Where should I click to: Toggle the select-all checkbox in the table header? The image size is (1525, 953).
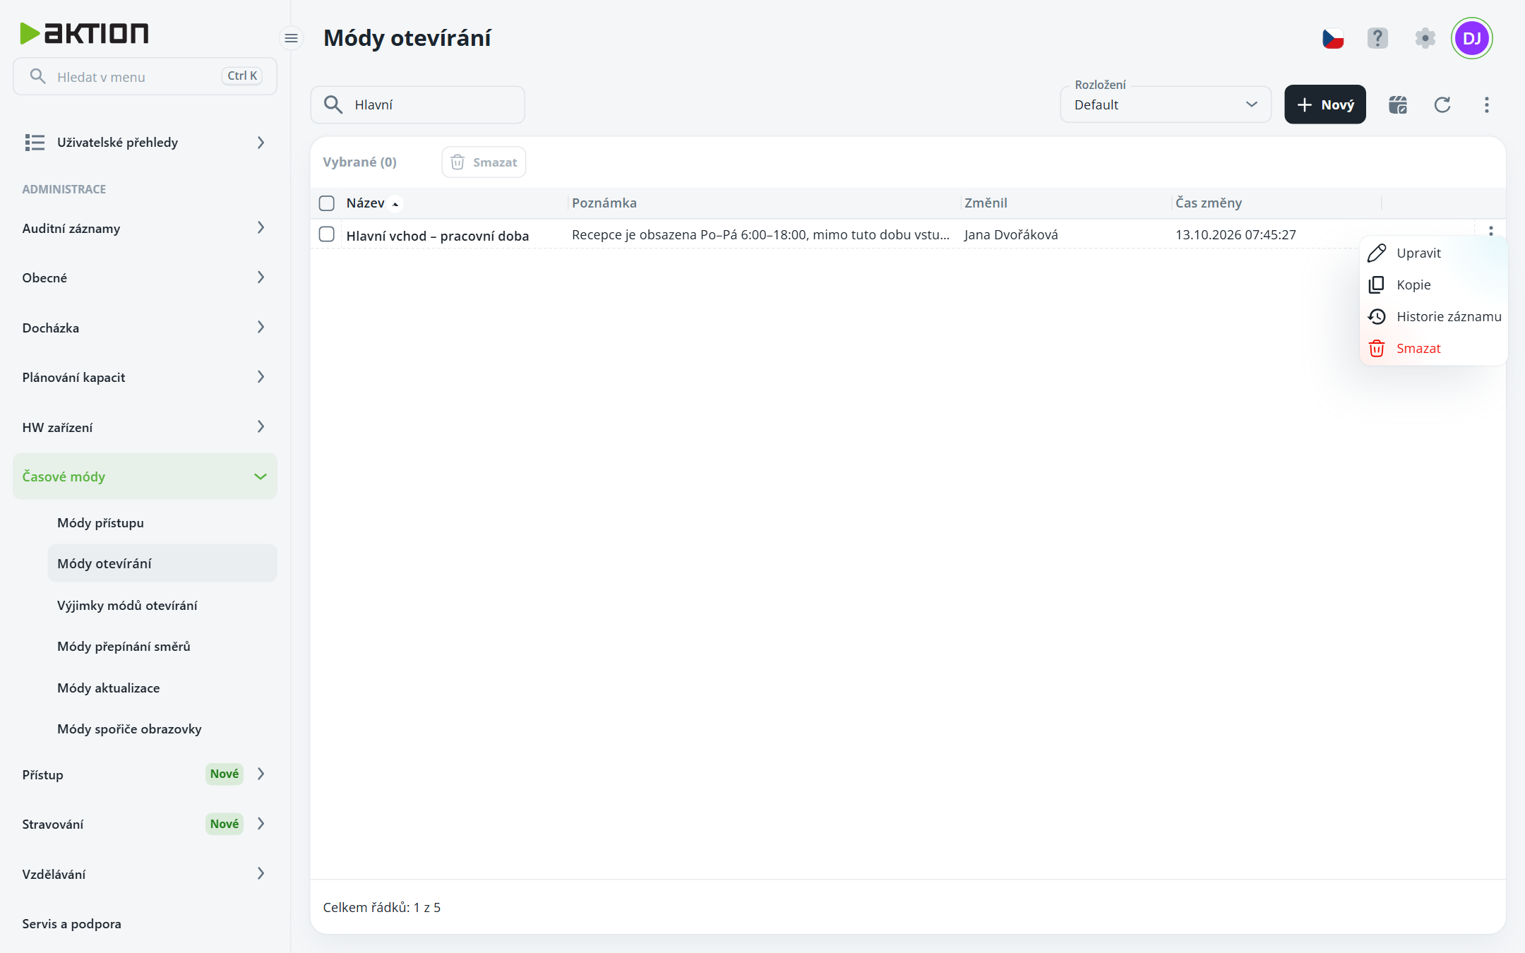click(x=326, y=203)
